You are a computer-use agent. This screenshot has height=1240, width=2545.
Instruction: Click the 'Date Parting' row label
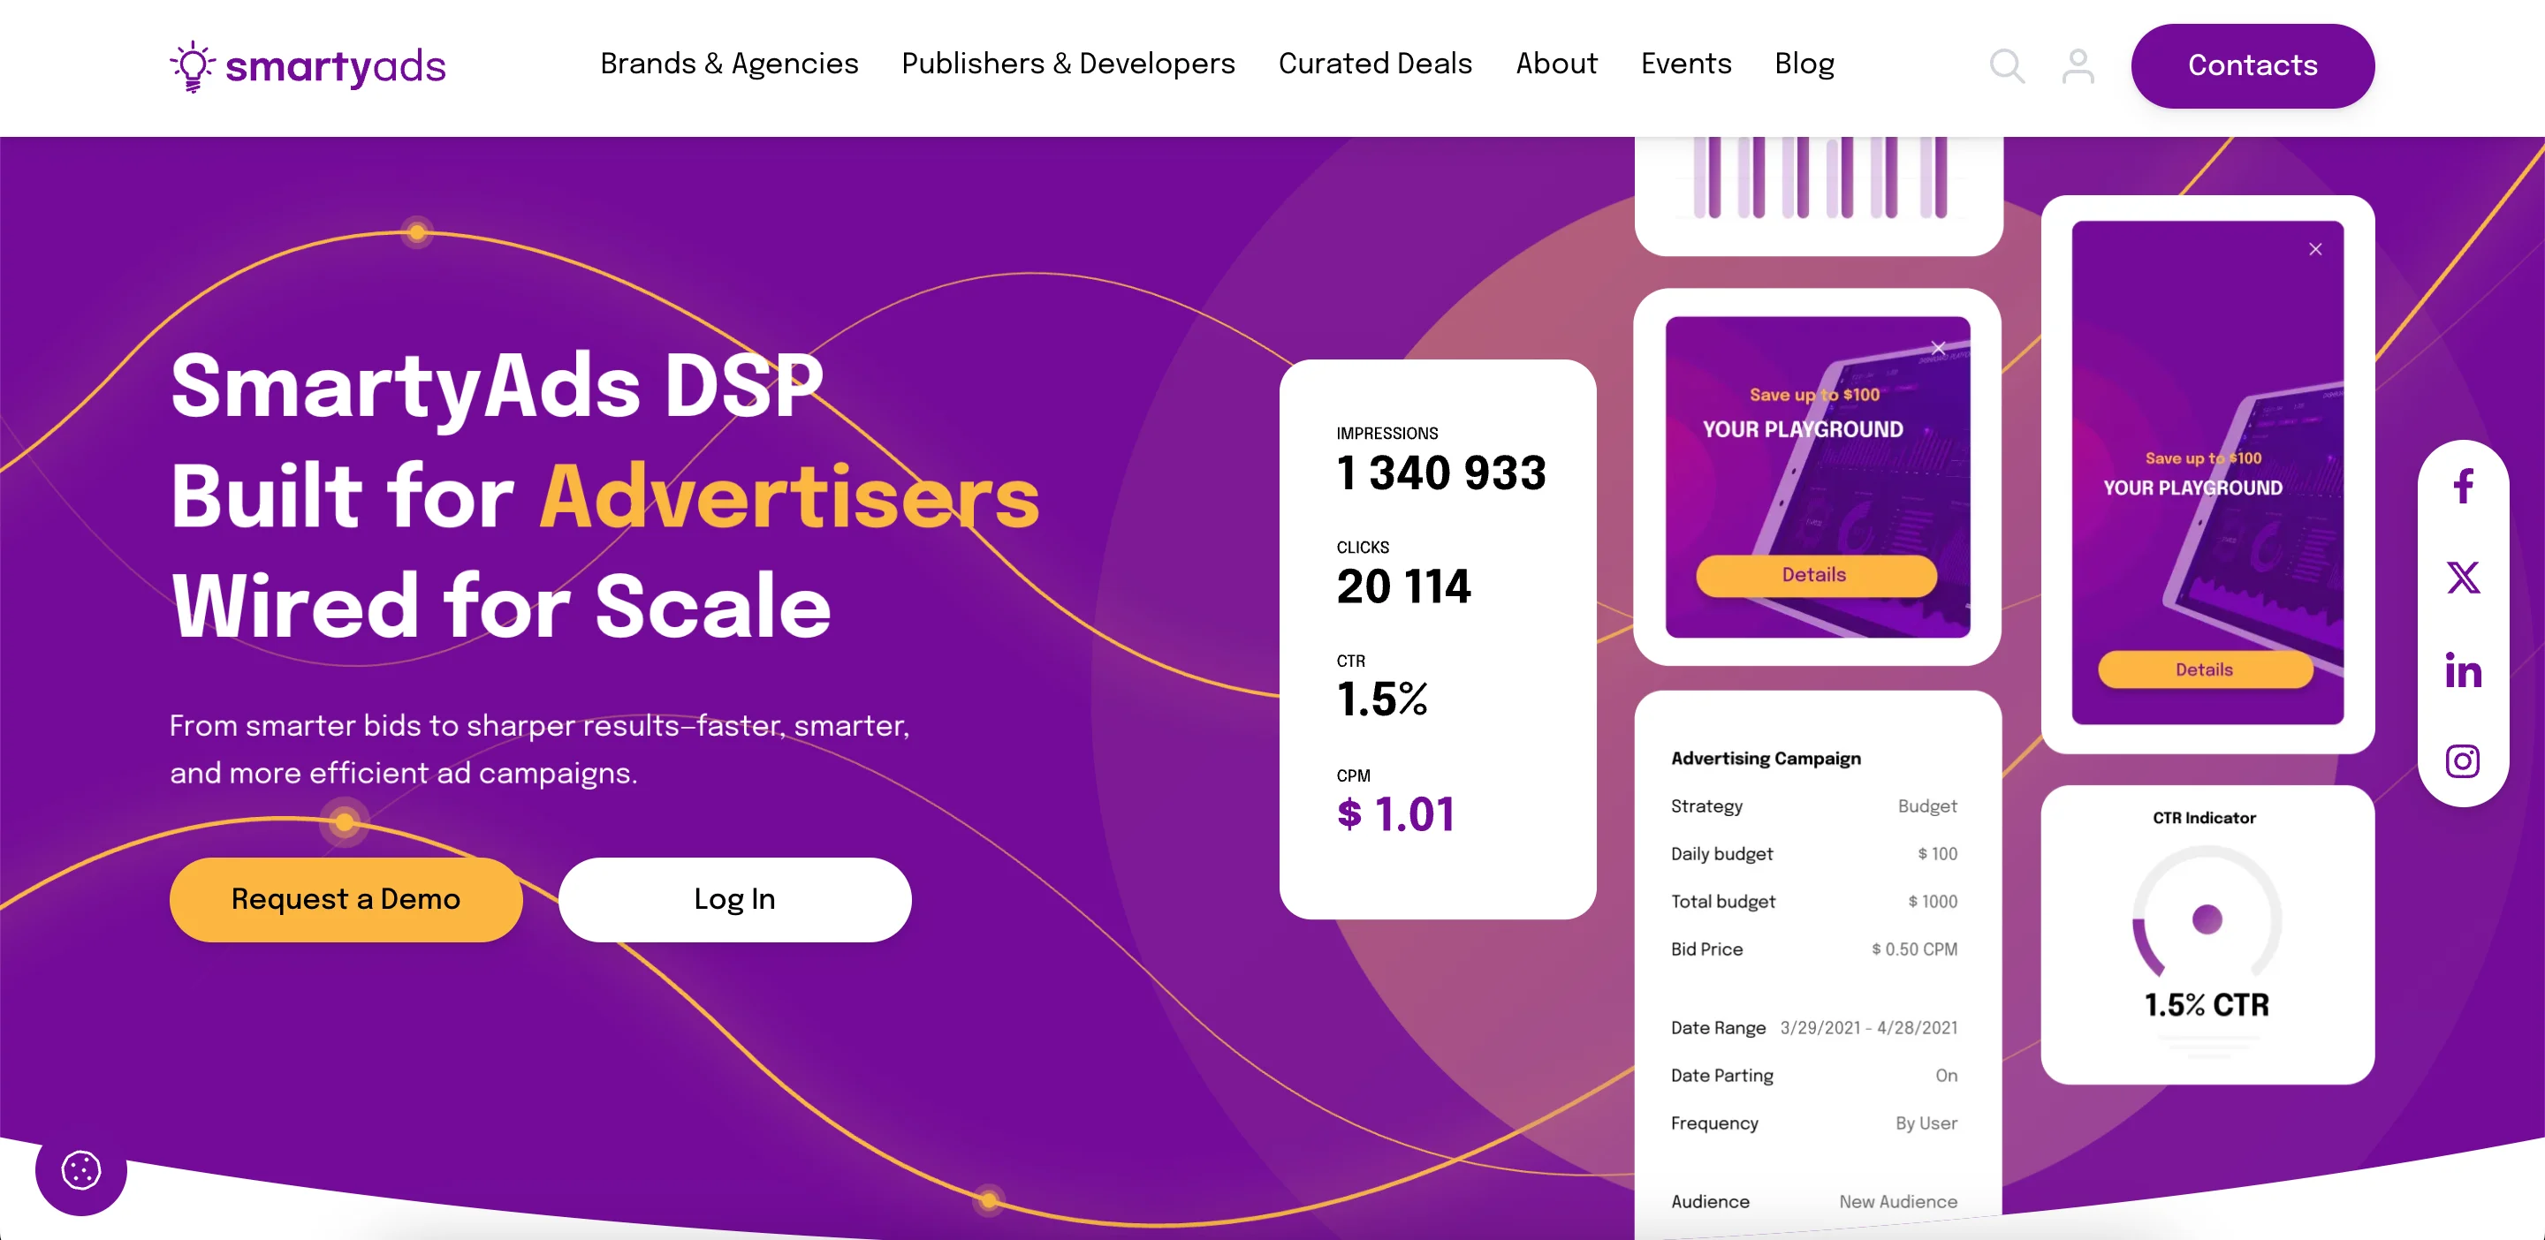click(1721, 1075)
